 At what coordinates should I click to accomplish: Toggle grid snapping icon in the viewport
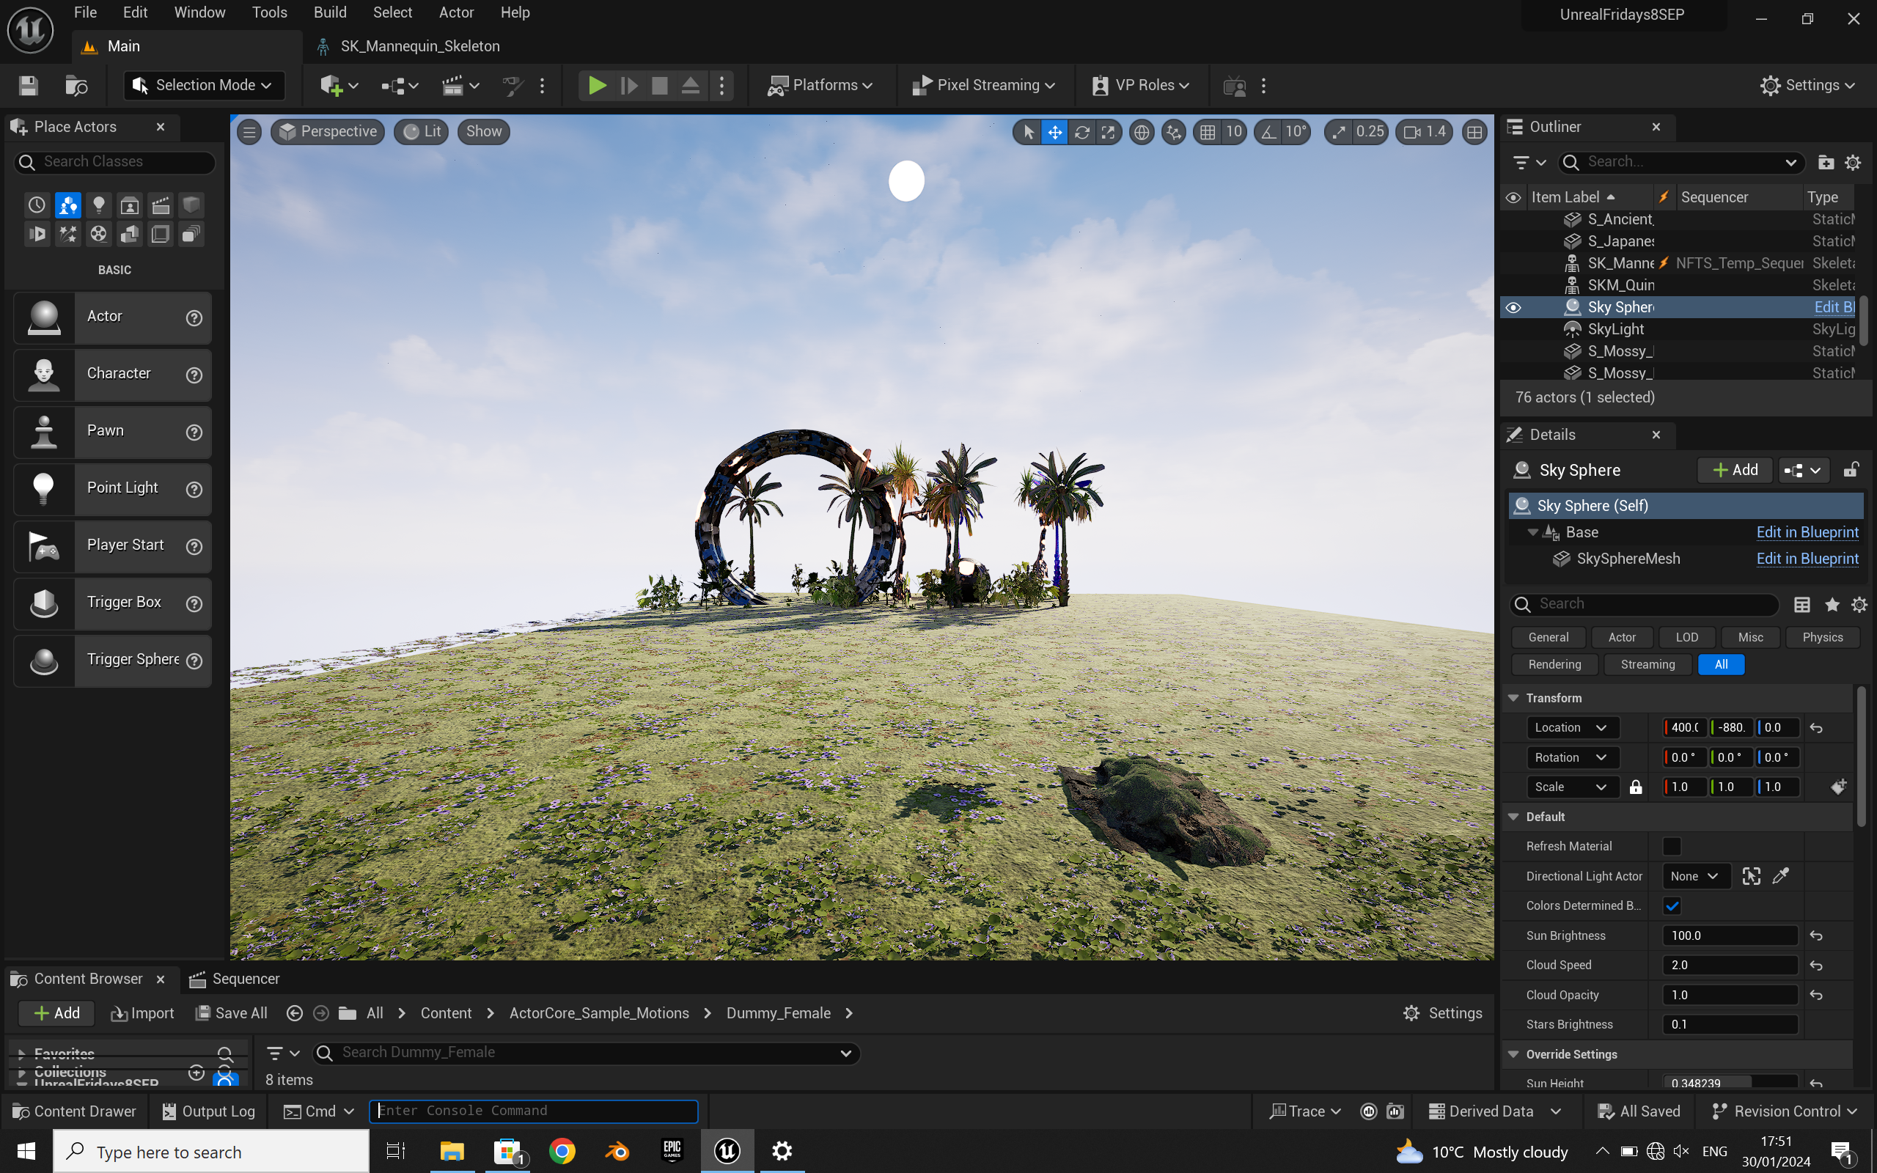(1208, 132)
